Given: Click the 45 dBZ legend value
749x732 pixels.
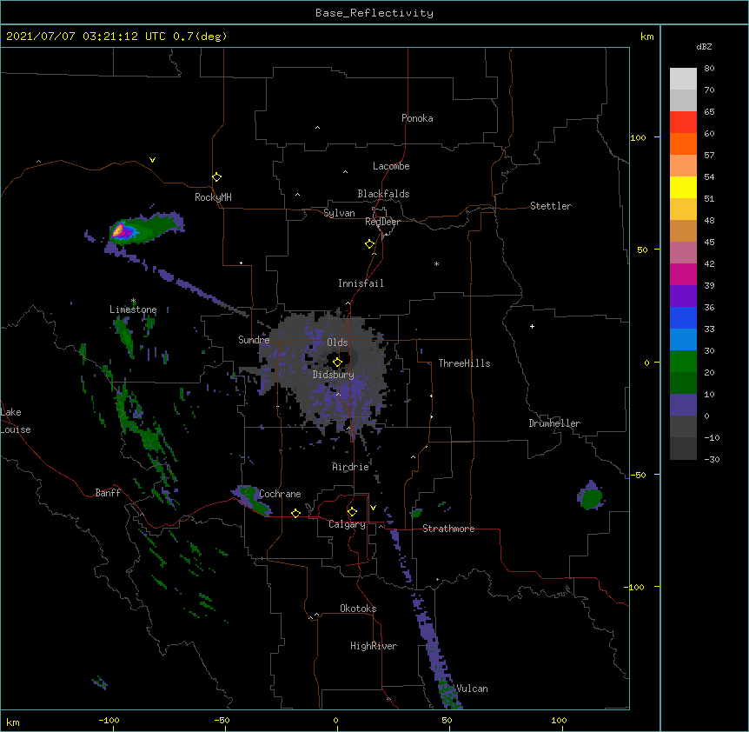Looking at the screenshot, I should tap(709, 243).
